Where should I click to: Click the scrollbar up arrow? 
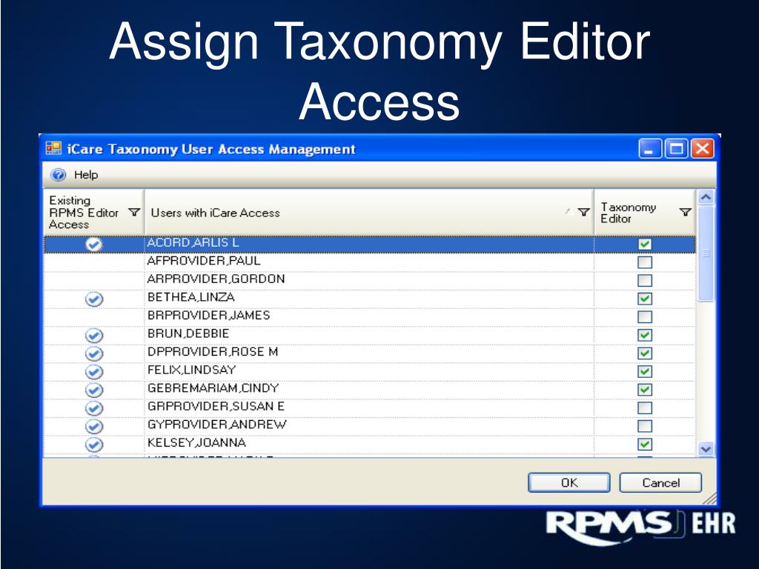[x=706, y=197]
